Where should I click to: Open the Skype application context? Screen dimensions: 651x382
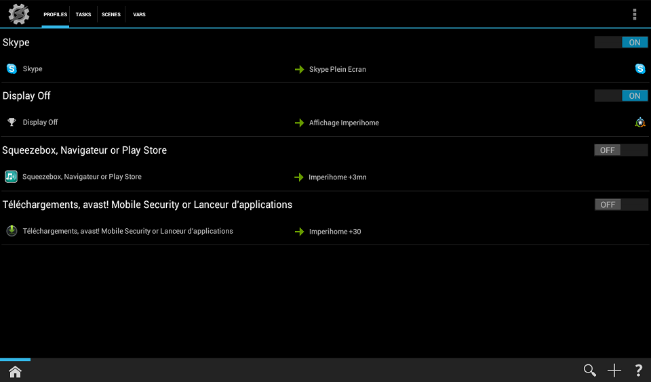(x=33, y=69)
